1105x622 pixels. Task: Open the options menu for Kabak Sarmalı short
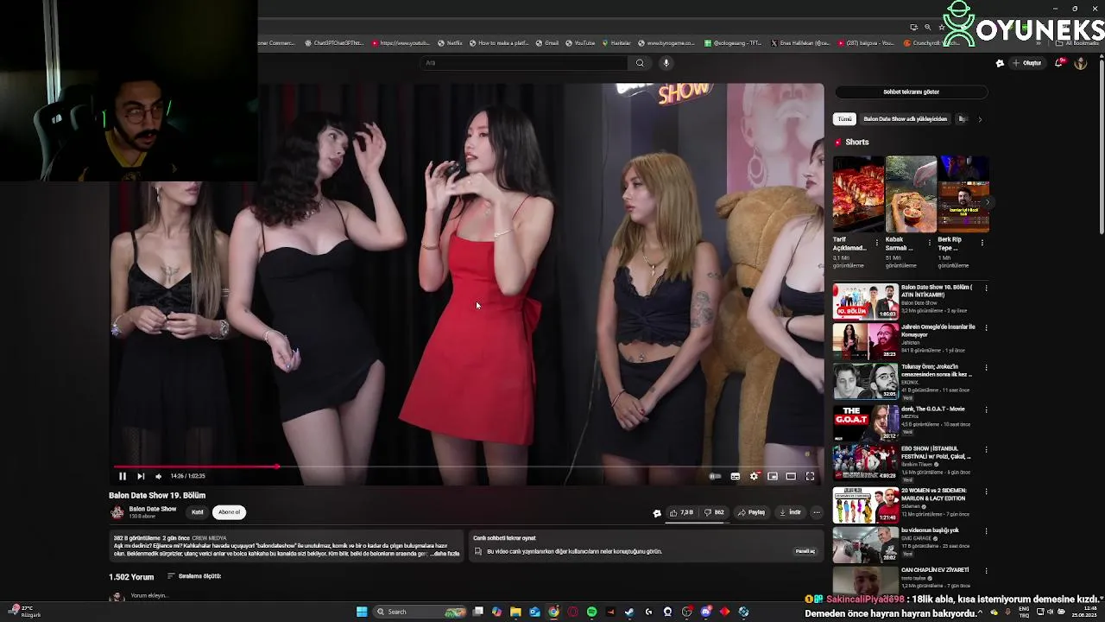click(930, 243)
